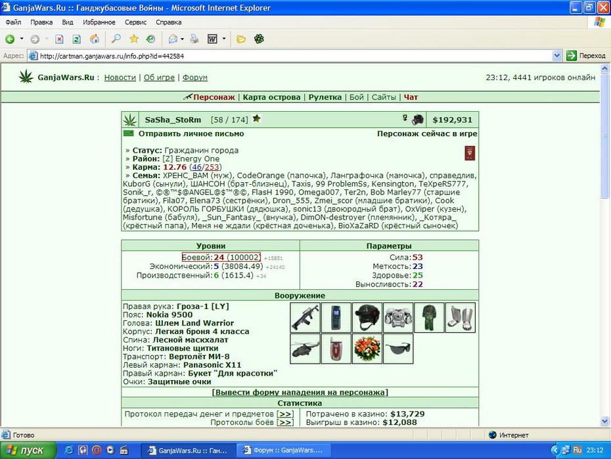
Task: Click the Stop loading toolbar icon
Action: [59, 39]
